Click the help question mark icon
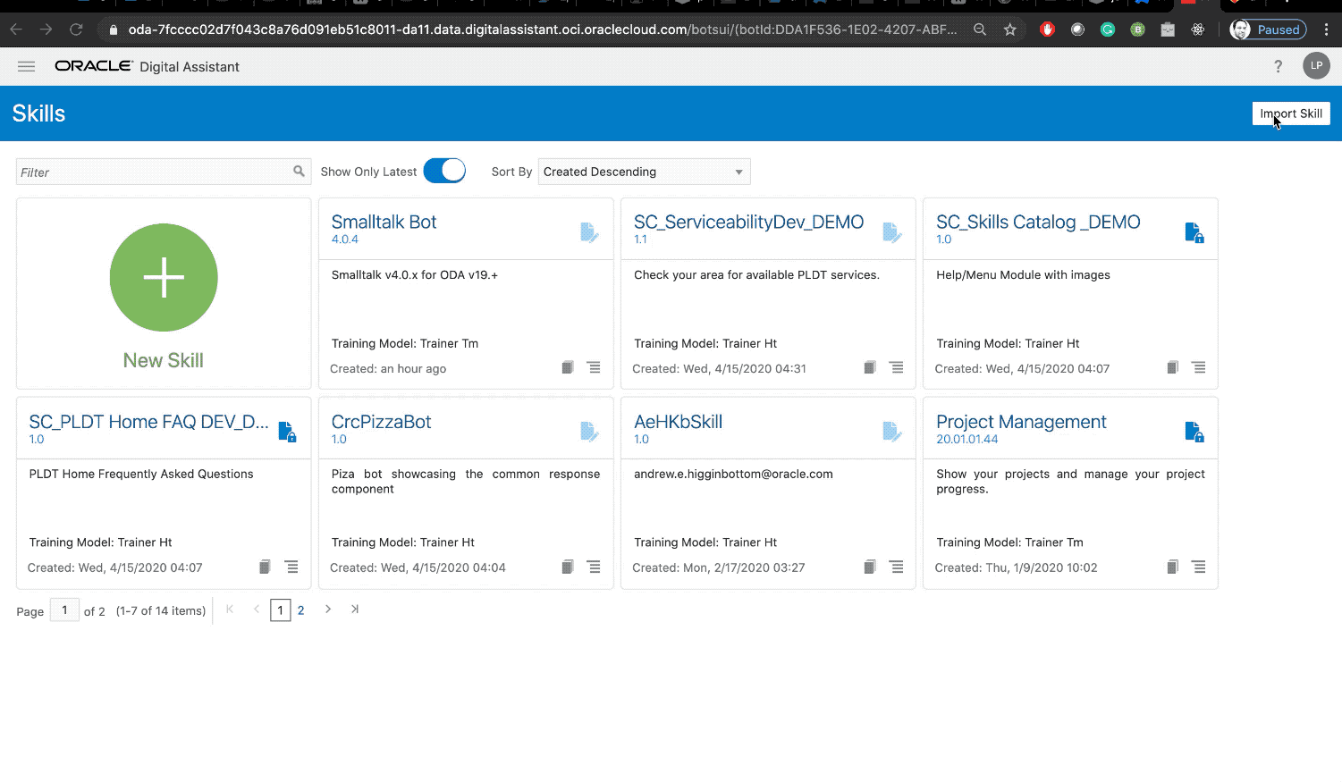 point(1278,66)
